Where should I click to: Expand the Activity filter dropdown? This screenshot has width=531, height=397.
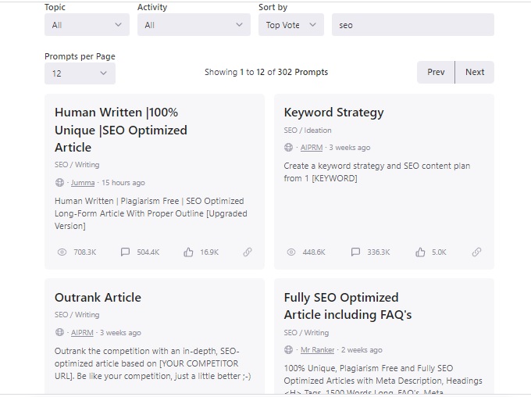194,25
